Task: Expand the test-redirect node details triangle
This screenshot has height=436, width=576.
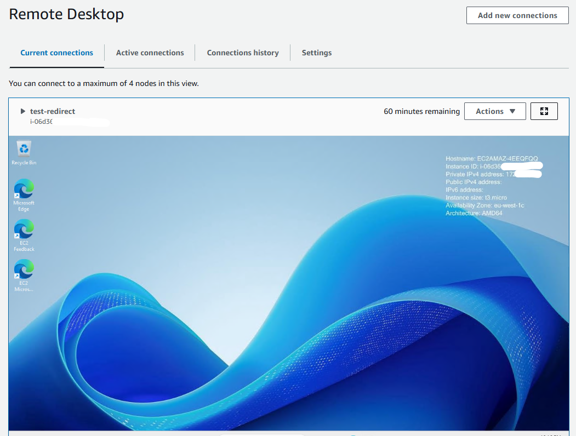Action: pyautogui.click(x=23, y=111)
